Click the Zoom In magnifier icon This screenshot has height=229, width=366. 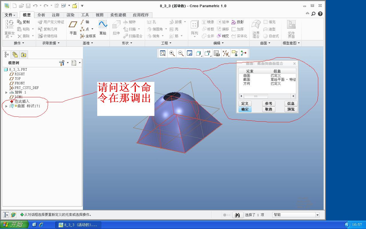[x=172, y=53]
